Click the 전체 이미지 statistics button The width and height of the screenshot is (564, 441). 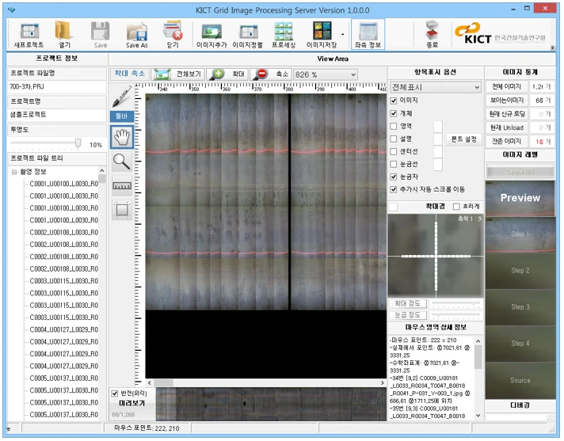[507, 86]
